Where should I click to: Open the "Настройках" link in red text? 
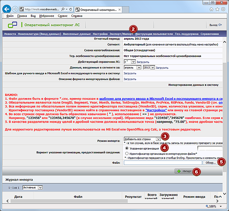[156, 110]
